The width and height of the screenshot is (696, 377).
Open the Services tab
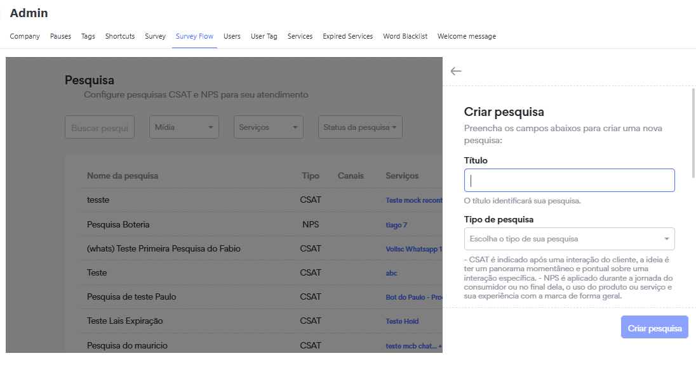300,36
